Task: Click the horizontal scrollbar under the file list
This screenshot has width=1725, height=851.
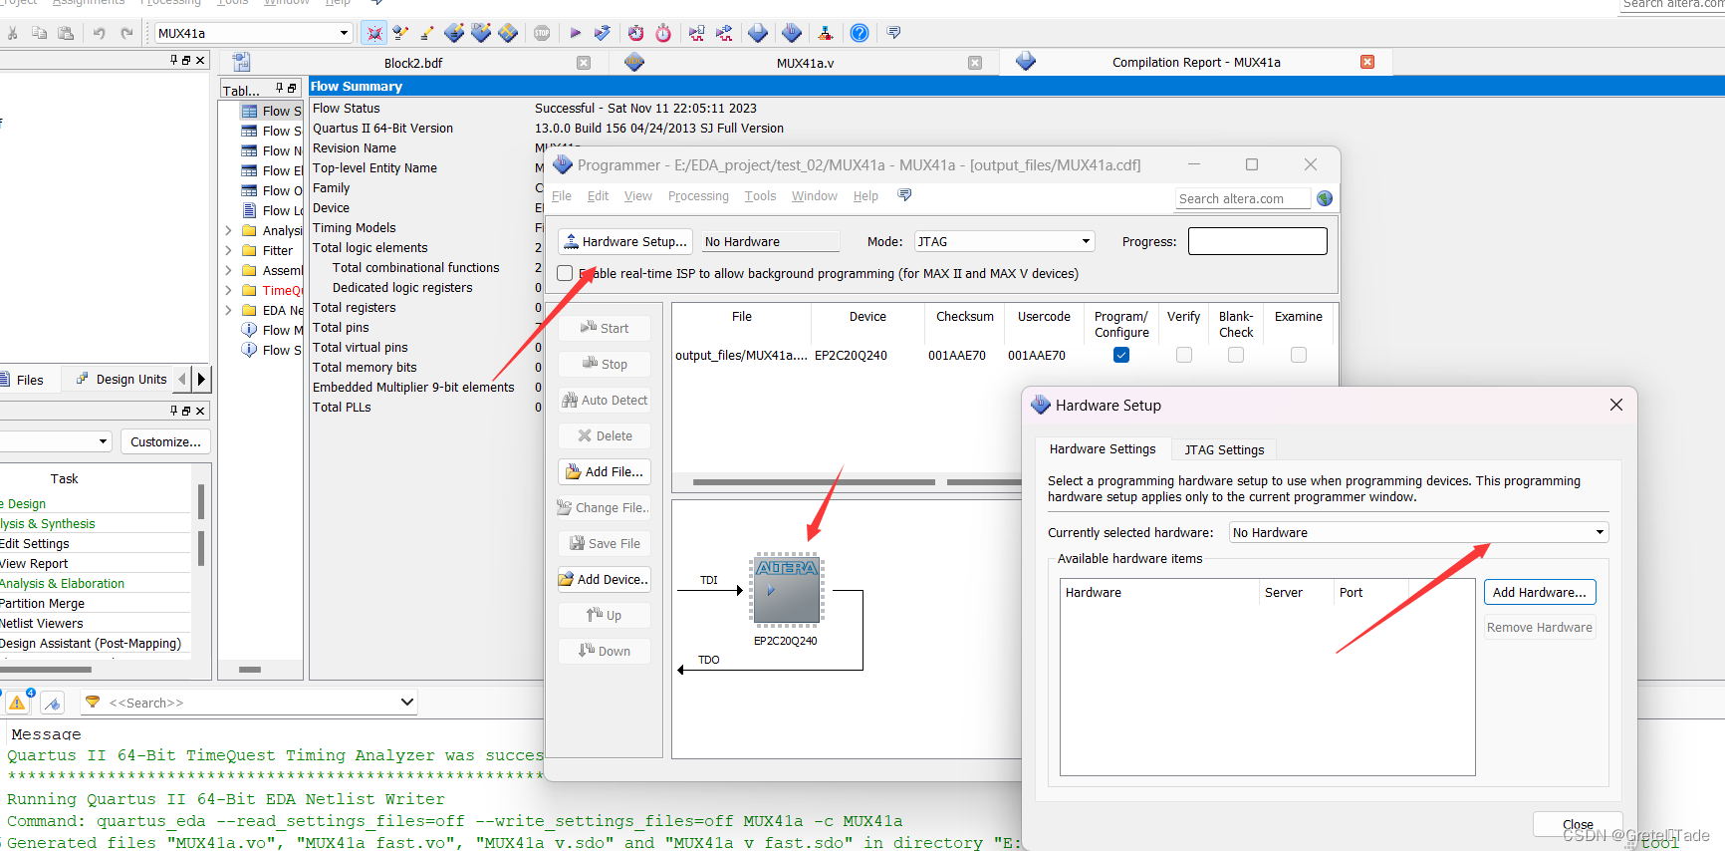Action: tap(814, 482)
